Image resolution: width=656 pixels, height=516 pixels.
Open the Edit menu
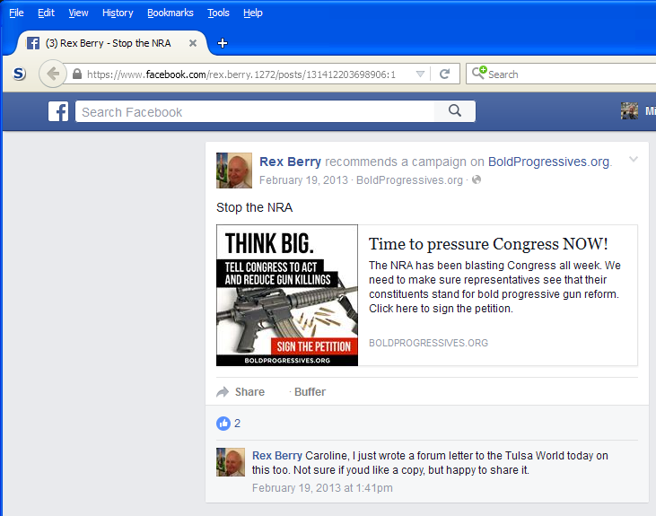point(46,13)
